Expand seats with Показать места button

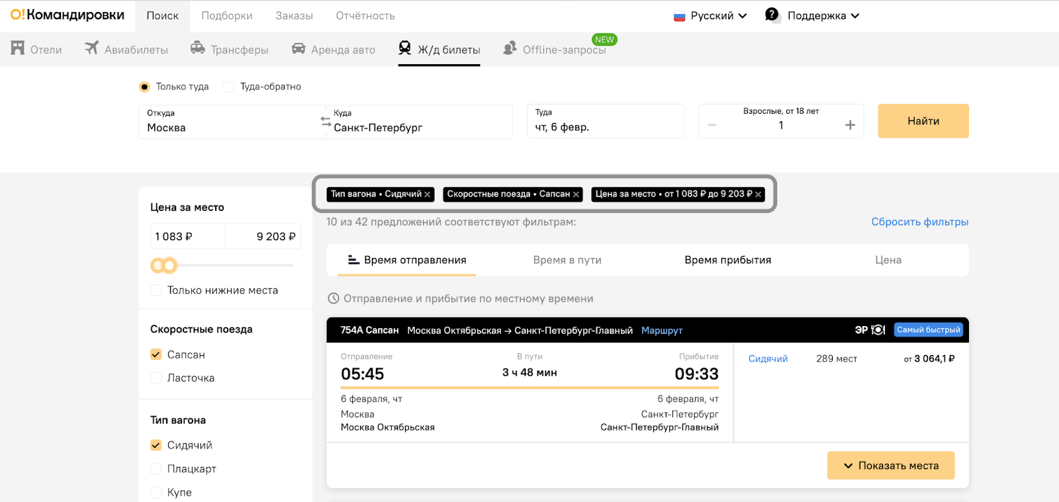(891, 466)
